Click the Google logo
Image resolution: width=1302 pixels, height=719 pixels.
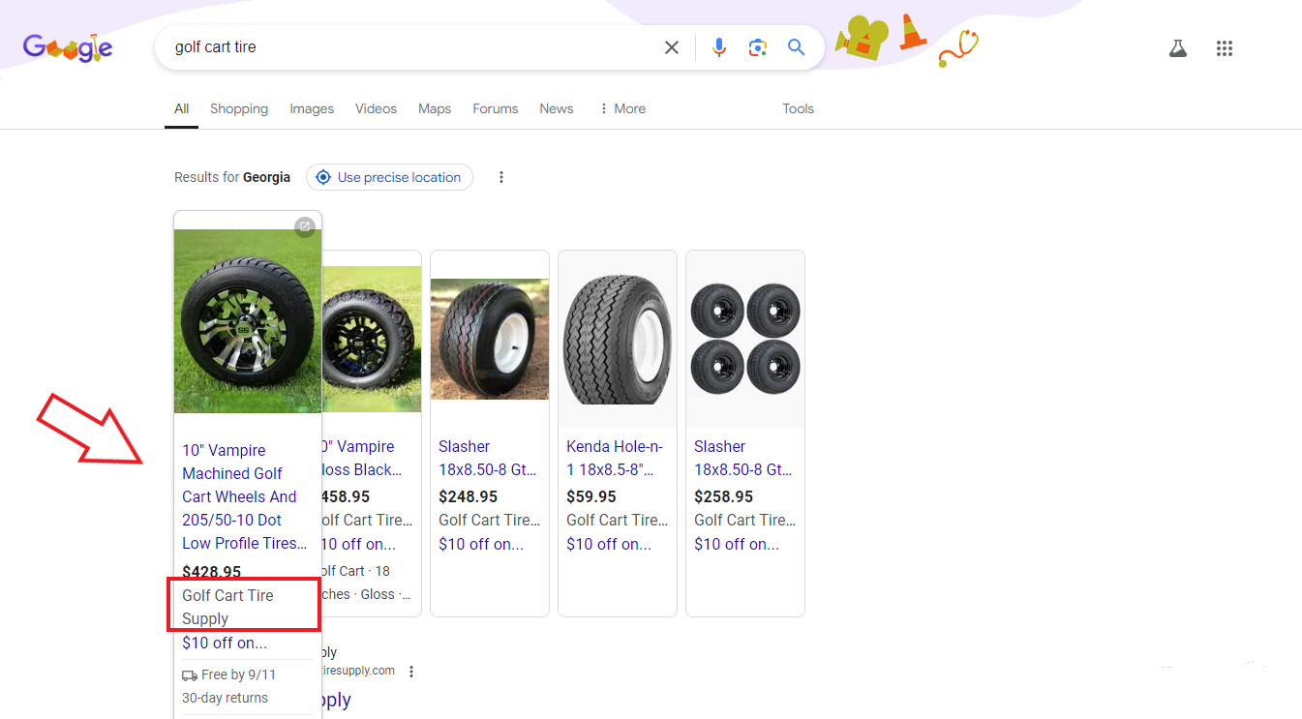pos(68,47)
